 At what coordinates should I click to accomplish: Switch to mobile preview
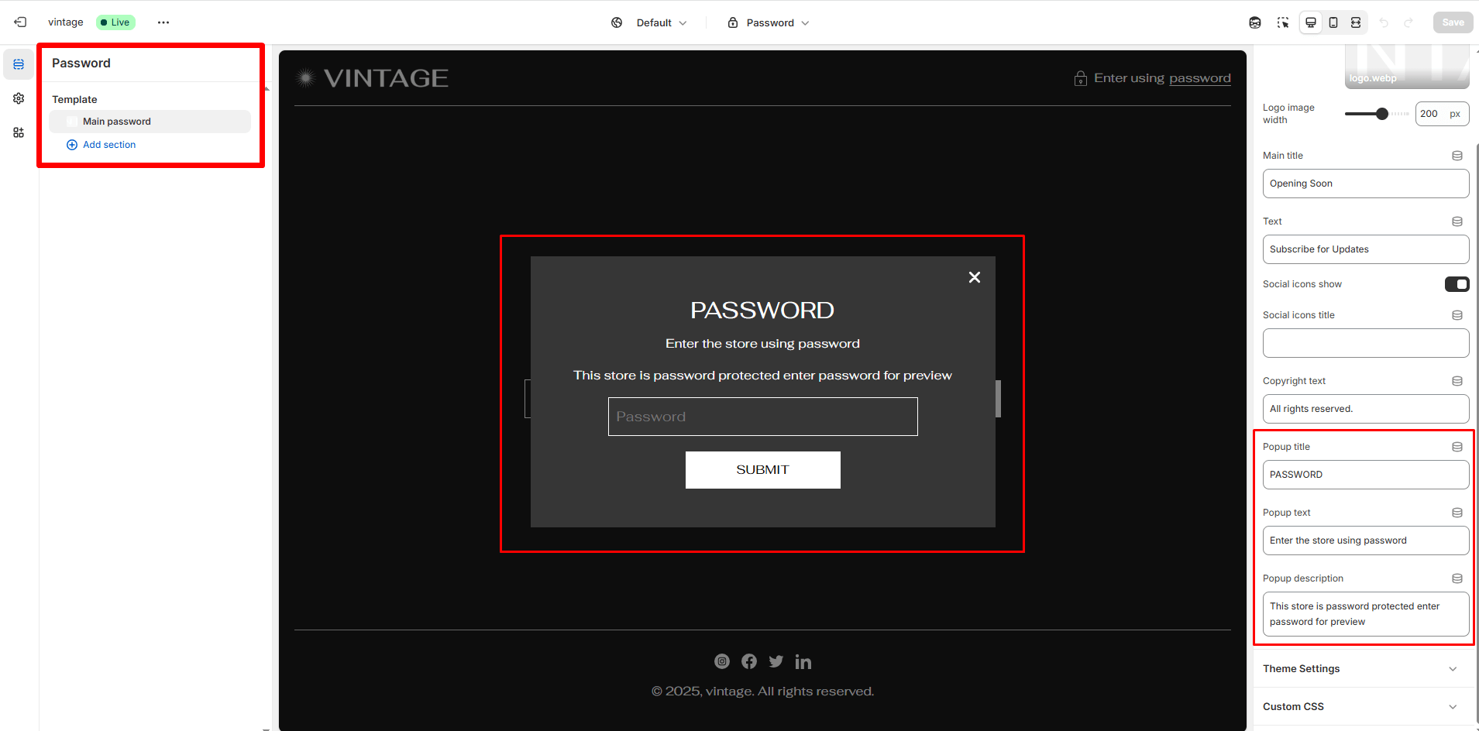[x=1333, y=22]
